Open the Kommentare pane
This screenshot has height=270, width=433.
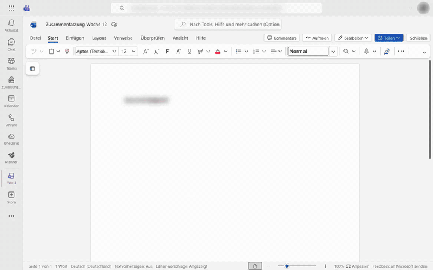pos(281,38)
